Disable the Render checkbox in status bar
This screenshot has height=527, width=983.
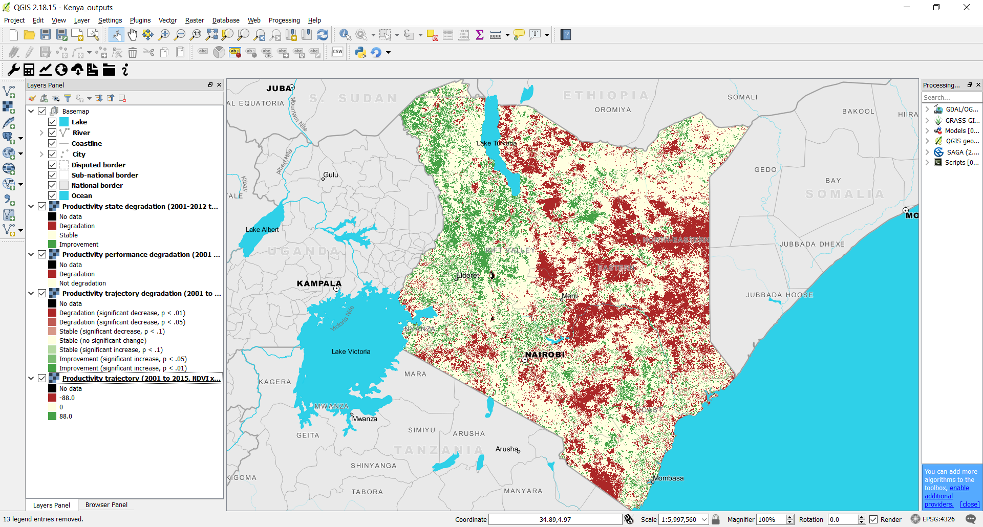point(873,519)
